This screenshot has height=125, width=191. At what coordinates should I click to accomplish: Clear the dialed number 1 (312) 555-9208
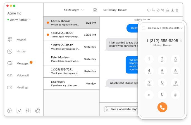point(181,40)
